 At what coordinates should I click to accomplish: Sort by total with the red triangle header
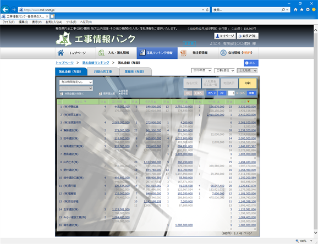click(248, 102)
